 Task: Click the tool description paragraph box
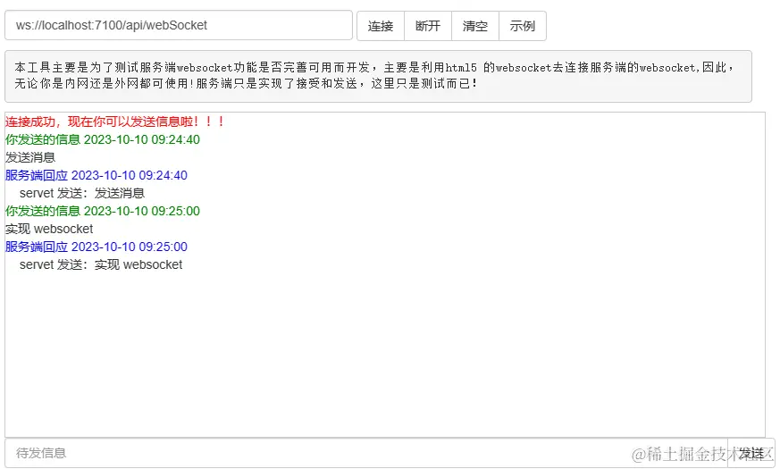coord(378,76)
